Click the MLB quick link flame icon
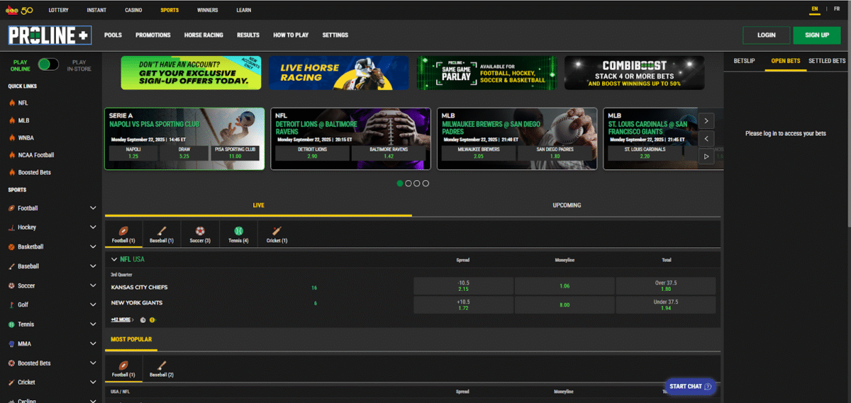 pos(11,120)
